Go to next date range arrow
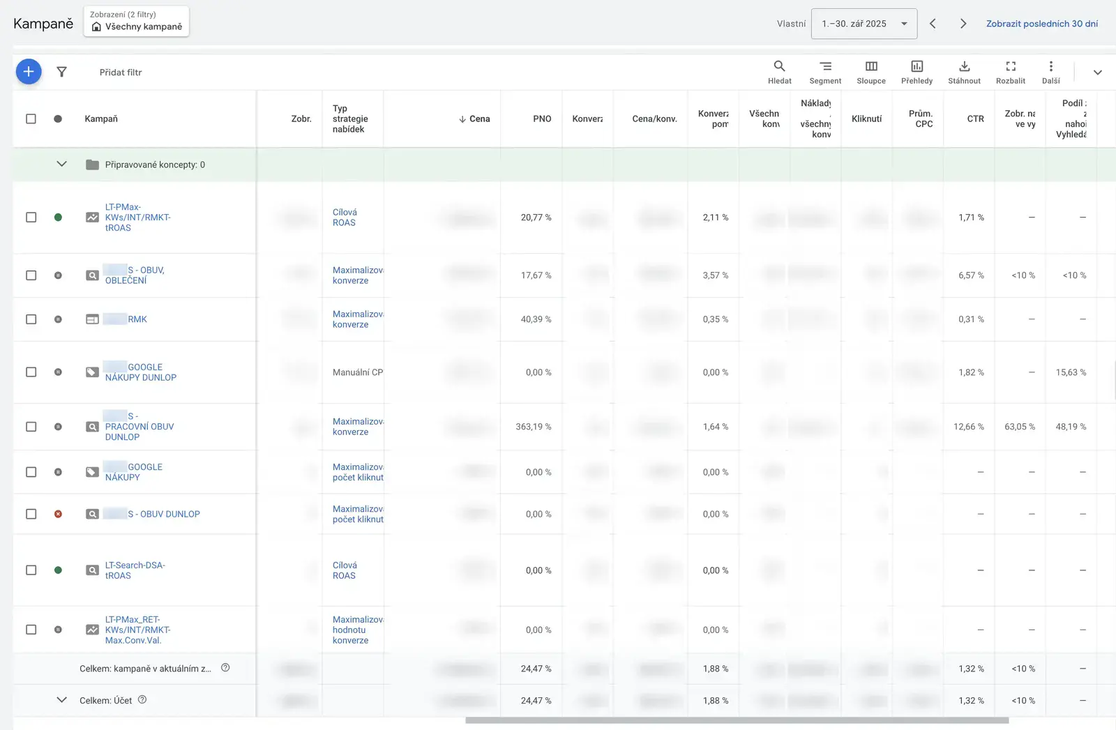 (963, 24)
